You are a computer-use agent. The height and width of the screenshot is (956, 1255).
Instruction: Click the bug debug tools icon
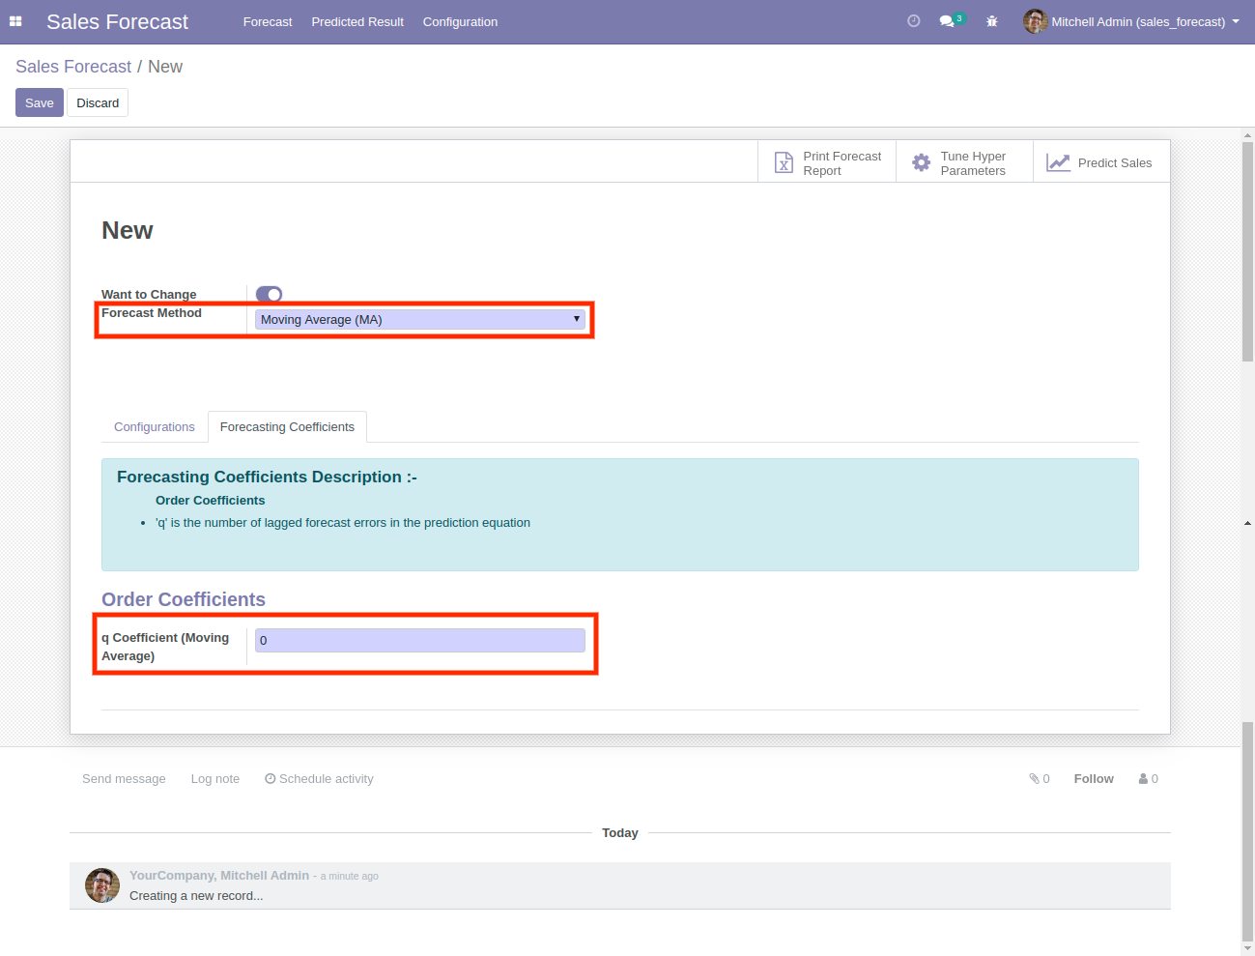pyautogui.click(x=991, y=21)
